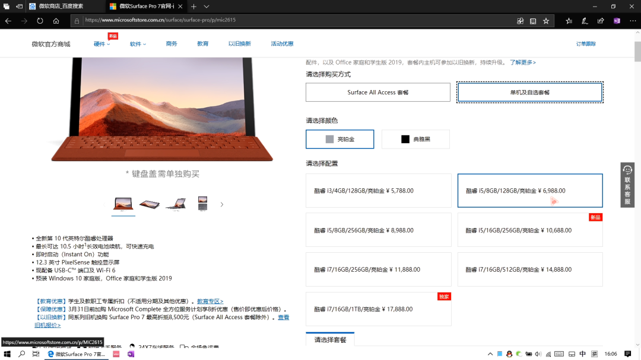
Task: Open the 商务 navigation item
Action: point(172,44)
